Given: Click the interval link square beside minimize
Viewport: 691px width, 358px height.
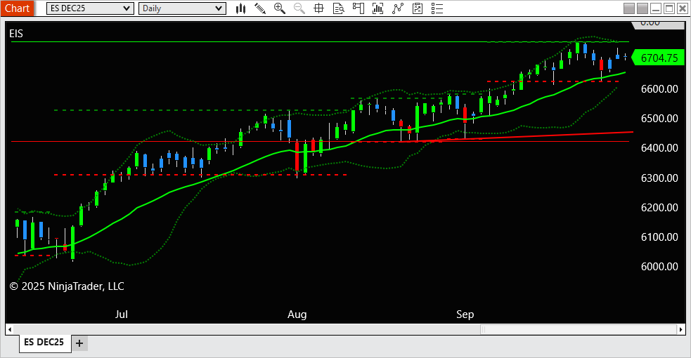Looking at the screenshot, I should pos(642,8).
